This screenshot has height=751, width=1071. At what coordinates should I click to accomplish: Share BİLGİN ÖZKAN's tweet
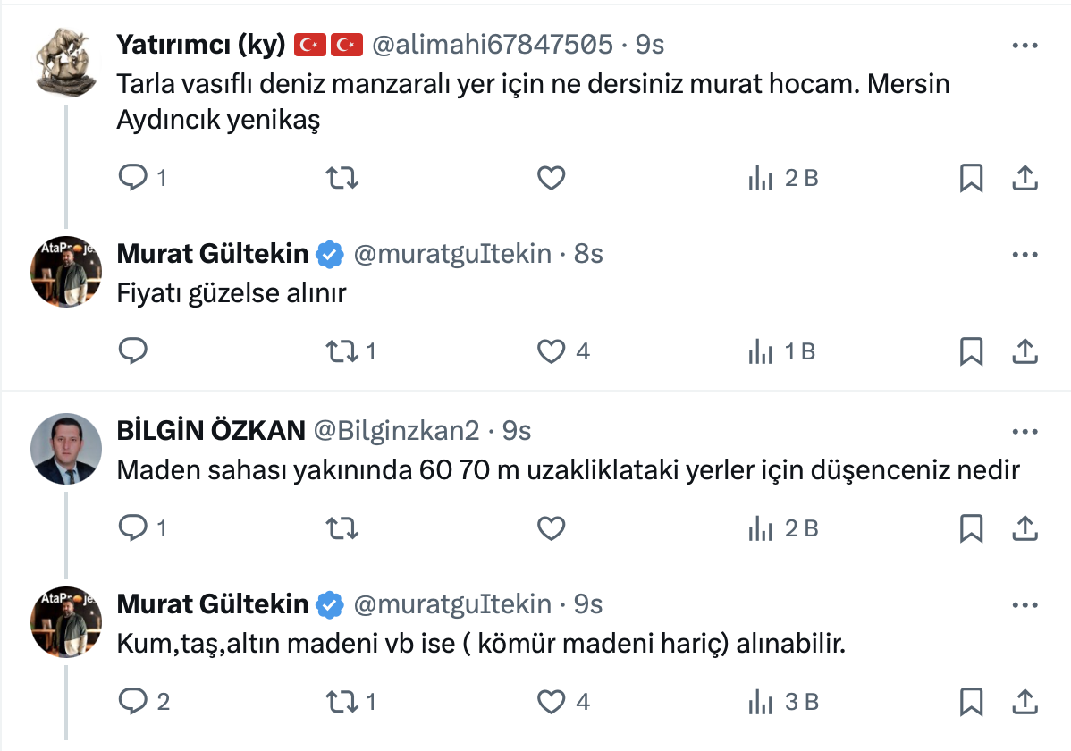pyautogui.click(x=1024, y=529)
